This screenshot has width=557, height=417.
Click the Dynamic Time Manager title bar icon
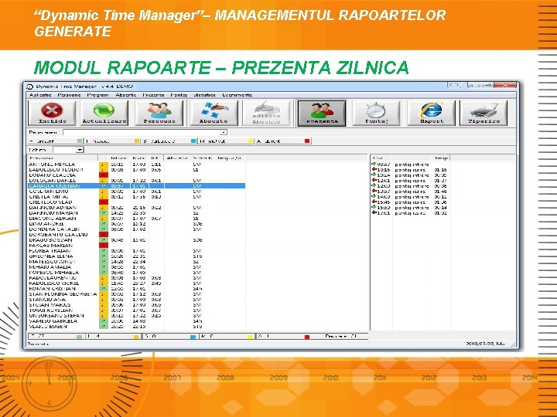pos(30,86)
